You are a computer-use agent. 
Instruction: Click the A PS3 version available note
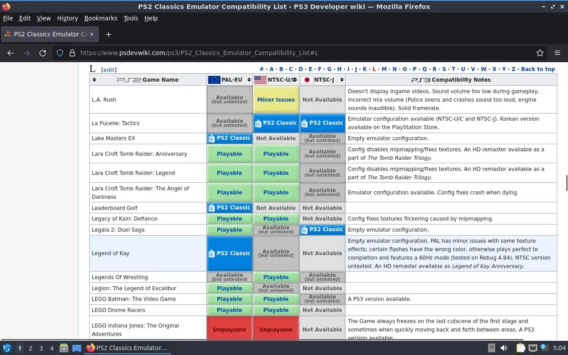379,299
